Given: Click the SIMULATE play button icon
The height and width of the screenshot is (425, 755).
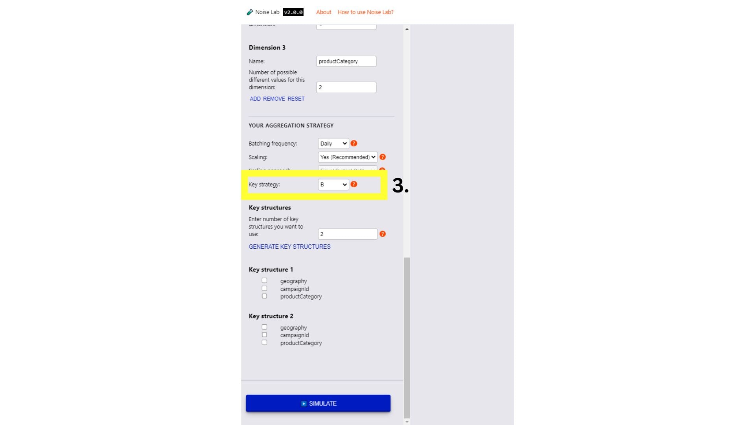Looking at the screenshot, I should coord(303,403).
